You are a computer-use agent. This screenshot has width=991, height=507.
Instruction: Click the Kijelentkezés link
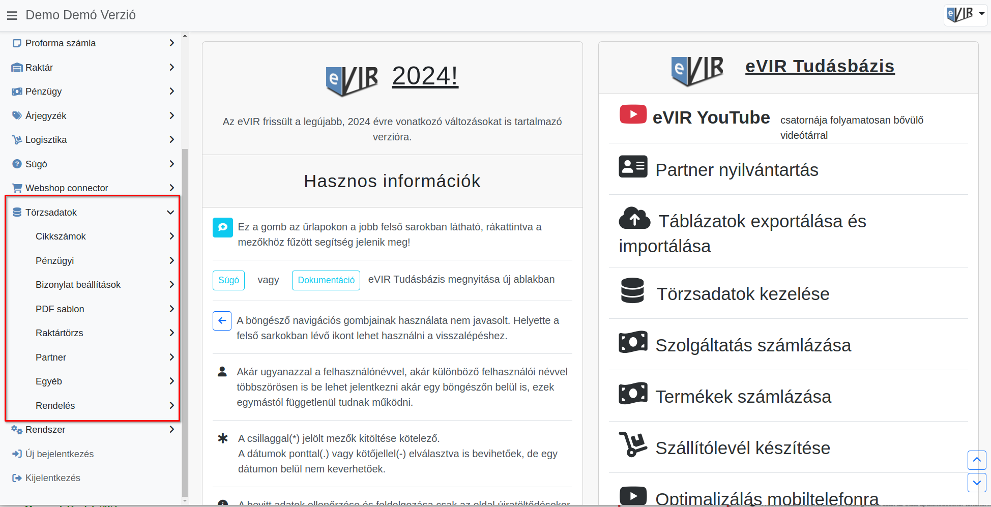(x=53, y=478)
